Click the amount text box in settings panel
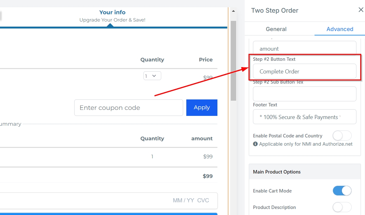Screen dimensions: 365x215 [304, 49]
